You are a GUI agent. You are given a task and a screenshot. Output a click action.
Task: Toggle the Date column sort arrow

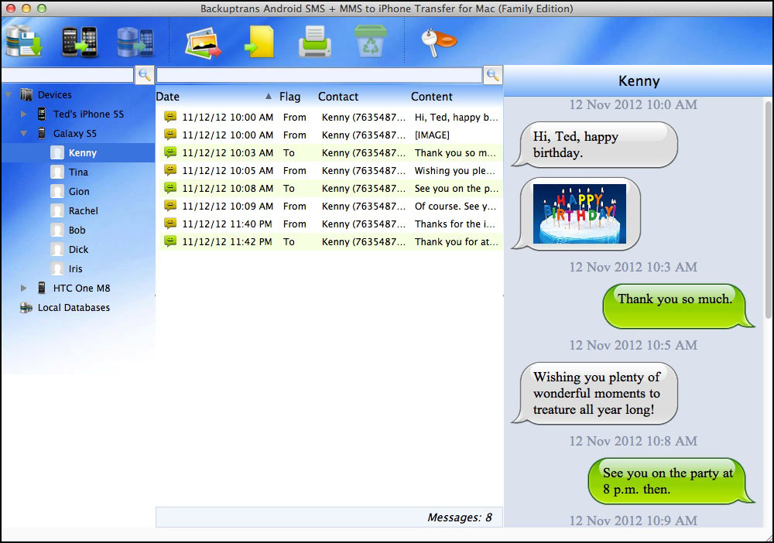click(x=268, y=96)
